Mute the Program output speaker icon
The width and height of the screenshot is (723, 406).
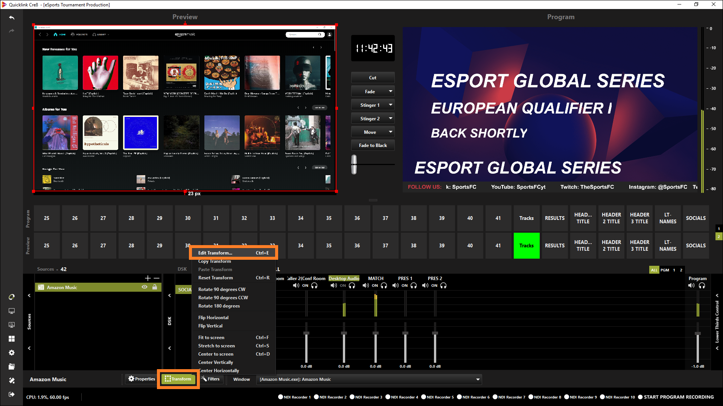point(691,286)
